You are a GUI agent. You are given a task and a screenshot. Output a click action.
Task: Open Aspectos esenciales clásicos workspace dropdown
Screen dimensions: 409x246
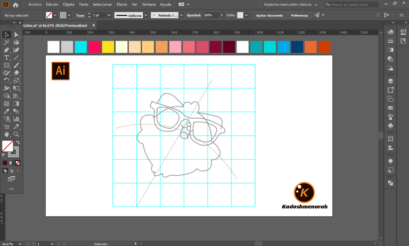291,4
